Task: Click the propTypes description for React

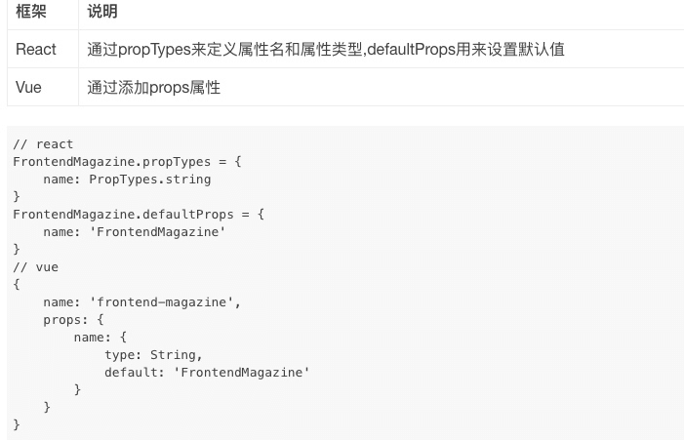Action: [x=326, y=50]
